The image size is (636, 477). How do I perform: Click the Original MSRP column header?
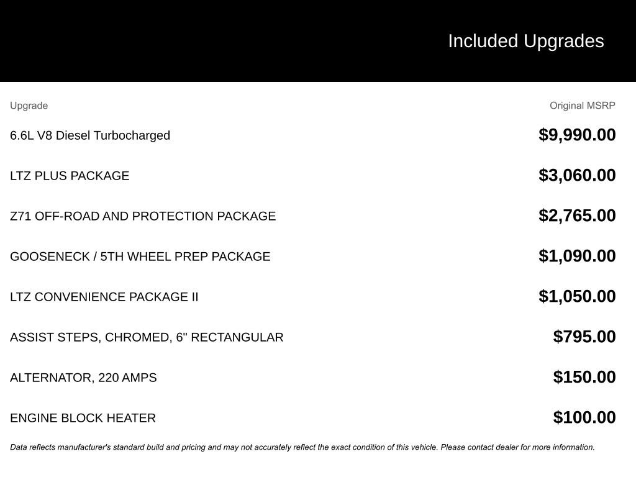click(x=582, y=106)
